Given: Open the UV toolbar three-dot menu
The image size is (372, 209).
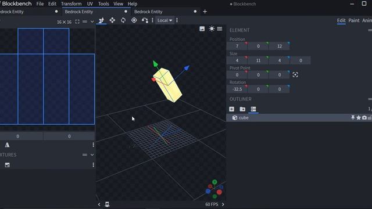Looking at the screenshot, I should coord(93,145).
